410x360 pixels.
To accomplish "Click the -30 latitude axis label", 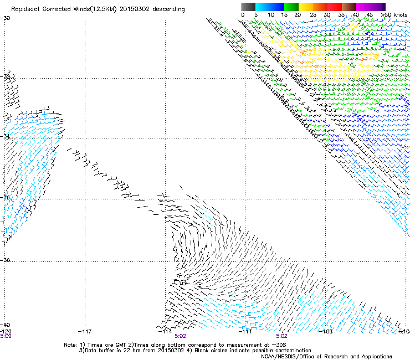I will [5, 18].
